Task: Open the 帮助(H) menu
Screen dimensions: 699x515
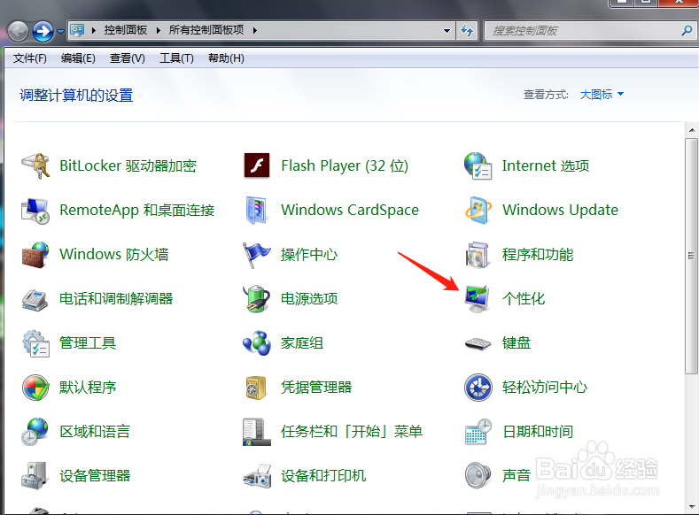Action: pyautogui.click(x=226, y=58)
